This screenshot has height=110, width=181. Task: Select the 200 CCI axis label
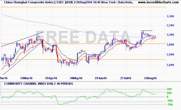(169, 89)
